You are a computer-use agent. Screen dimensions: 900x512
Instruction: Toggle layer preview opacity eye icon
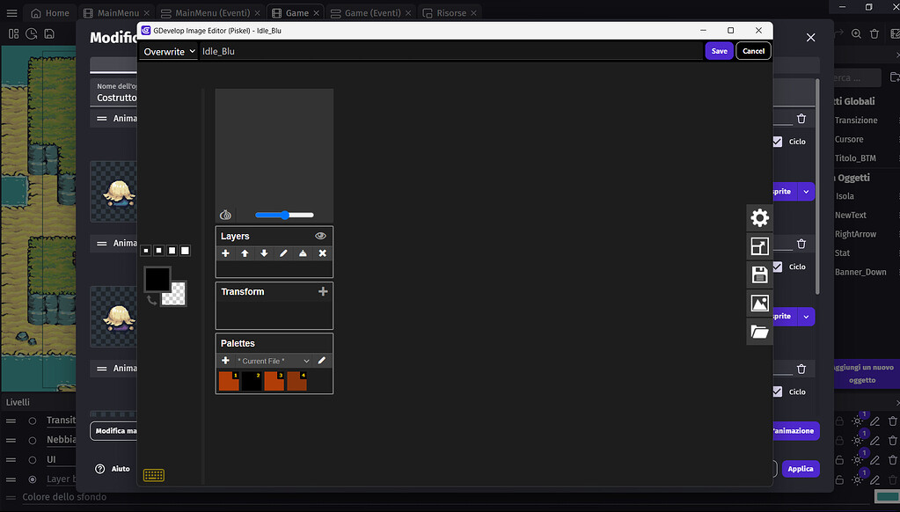coord(320,236)
